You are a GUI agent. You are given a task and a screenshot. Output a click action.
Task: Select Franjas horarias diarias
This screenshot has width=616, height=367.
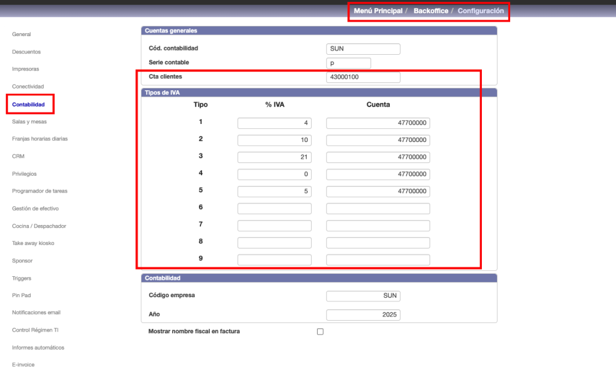point(40,139)
